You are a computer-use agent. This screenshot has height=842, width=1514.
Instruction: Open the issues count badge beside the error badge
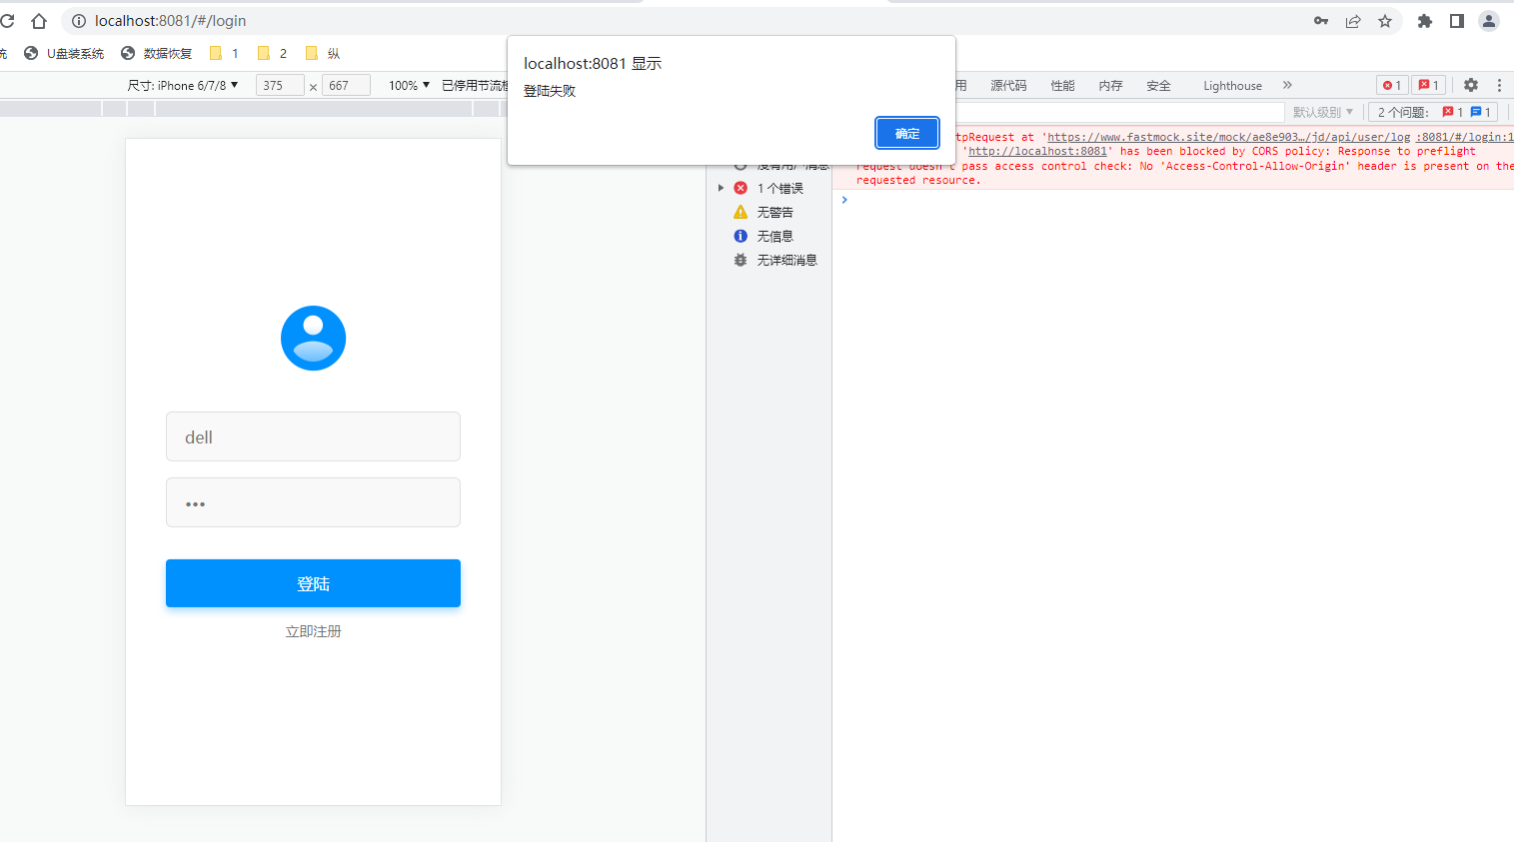1429,86
